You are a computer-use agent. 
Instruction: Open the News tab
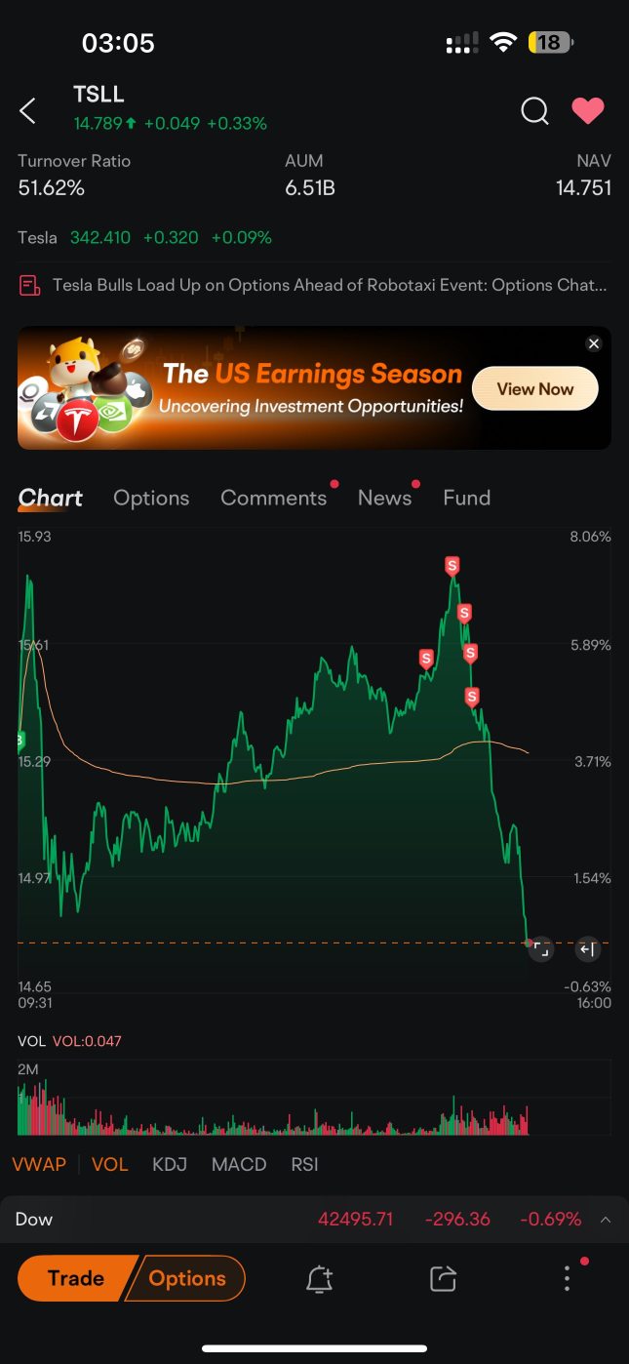pos(384,498)
